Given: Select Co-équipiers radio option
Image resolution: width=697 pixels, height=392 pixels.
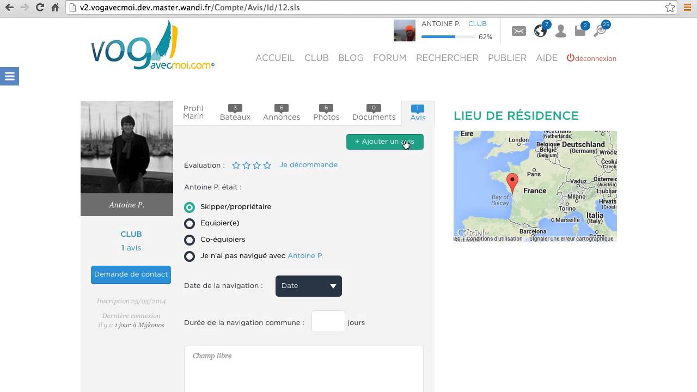Looking at the screenshot, I should click(x=189, y=240).
